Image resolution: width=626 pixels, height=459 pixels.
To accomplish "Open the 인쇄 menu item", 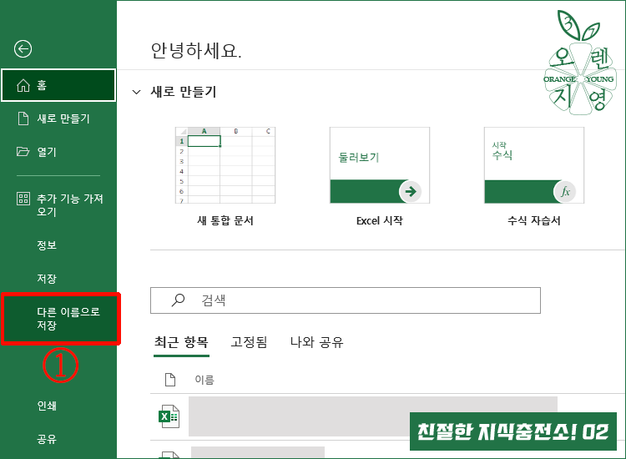I will pyautogui.click(x=47, y=406).
